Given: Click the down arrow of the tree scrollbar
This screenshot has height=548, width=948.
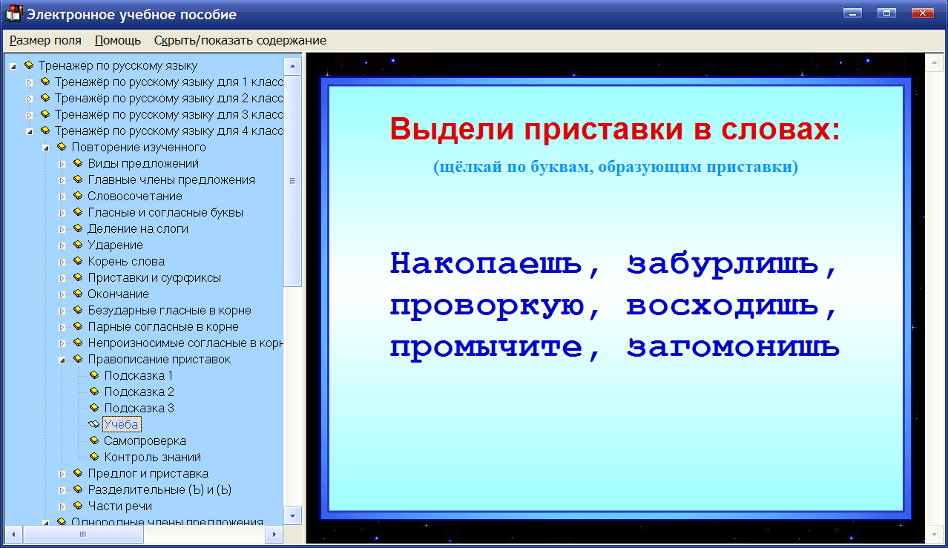Looking at the screenshot, I should [293, 515].
